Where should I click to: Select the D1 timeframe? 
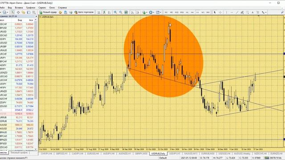click(x=198, y=12)
